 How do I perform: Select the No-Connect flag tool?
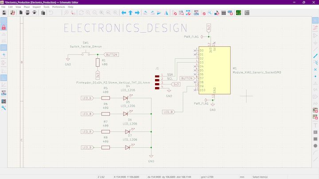[315, 69]
